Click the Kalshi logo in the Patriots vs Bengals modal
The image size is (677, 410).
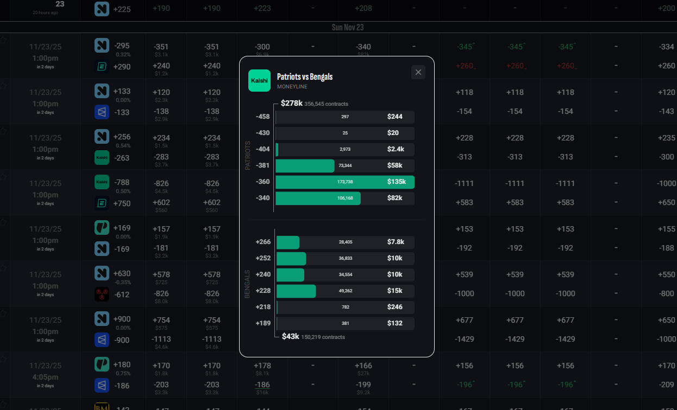click(259, 80)
